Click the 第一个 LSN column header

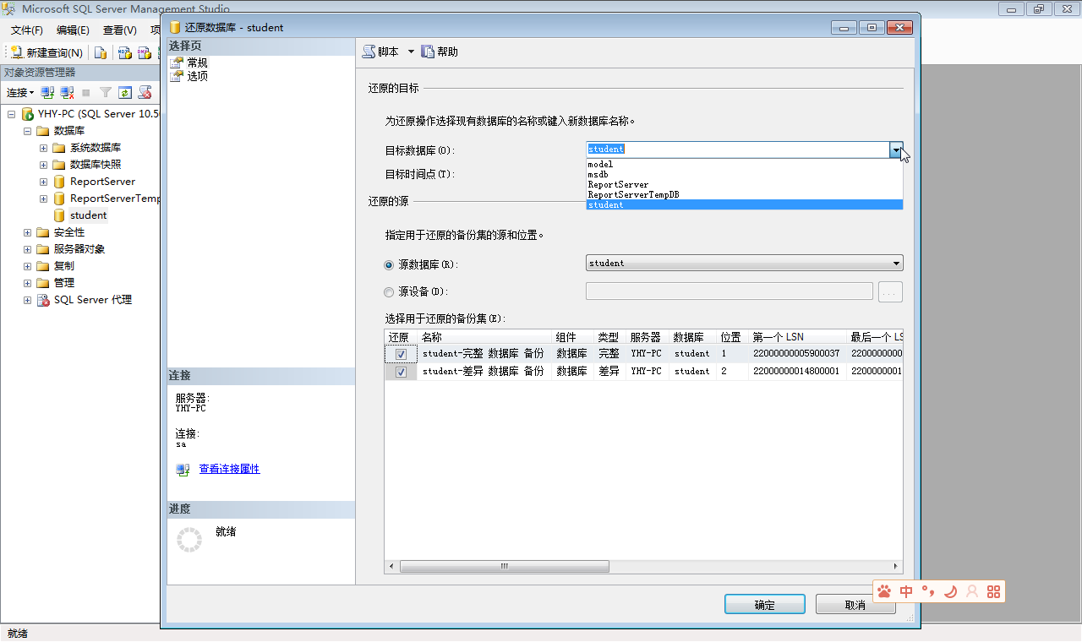[797, 337]
